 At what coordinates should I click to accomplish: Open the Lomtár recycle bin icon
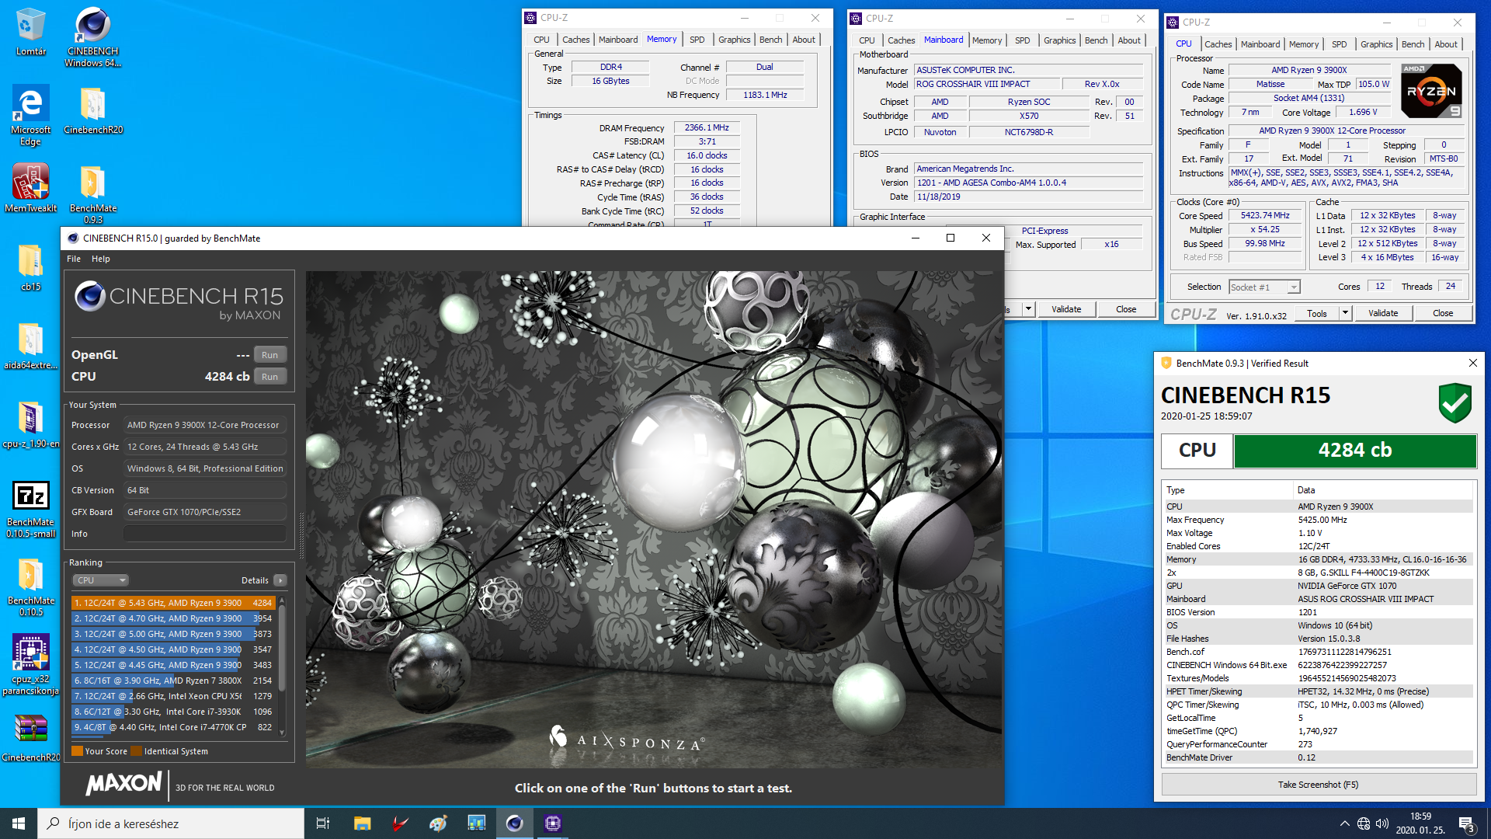pyautogui.click(x=30, y=32)
